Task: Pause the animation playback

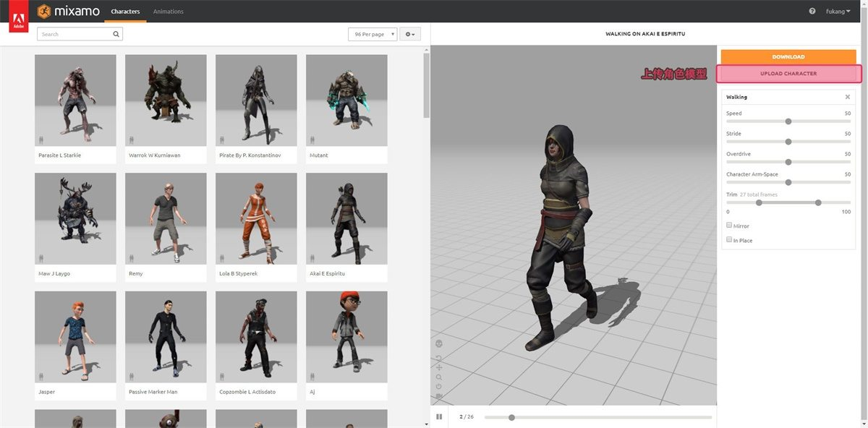Action: coord(439,416)
